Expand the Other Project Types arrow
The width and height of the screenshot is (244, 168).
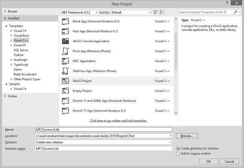(11, 79)
